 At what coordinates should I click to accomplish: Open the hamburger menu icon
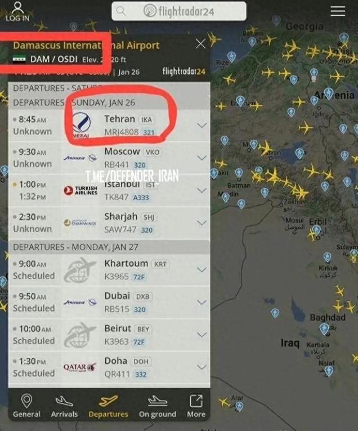(x=338, y=11)
